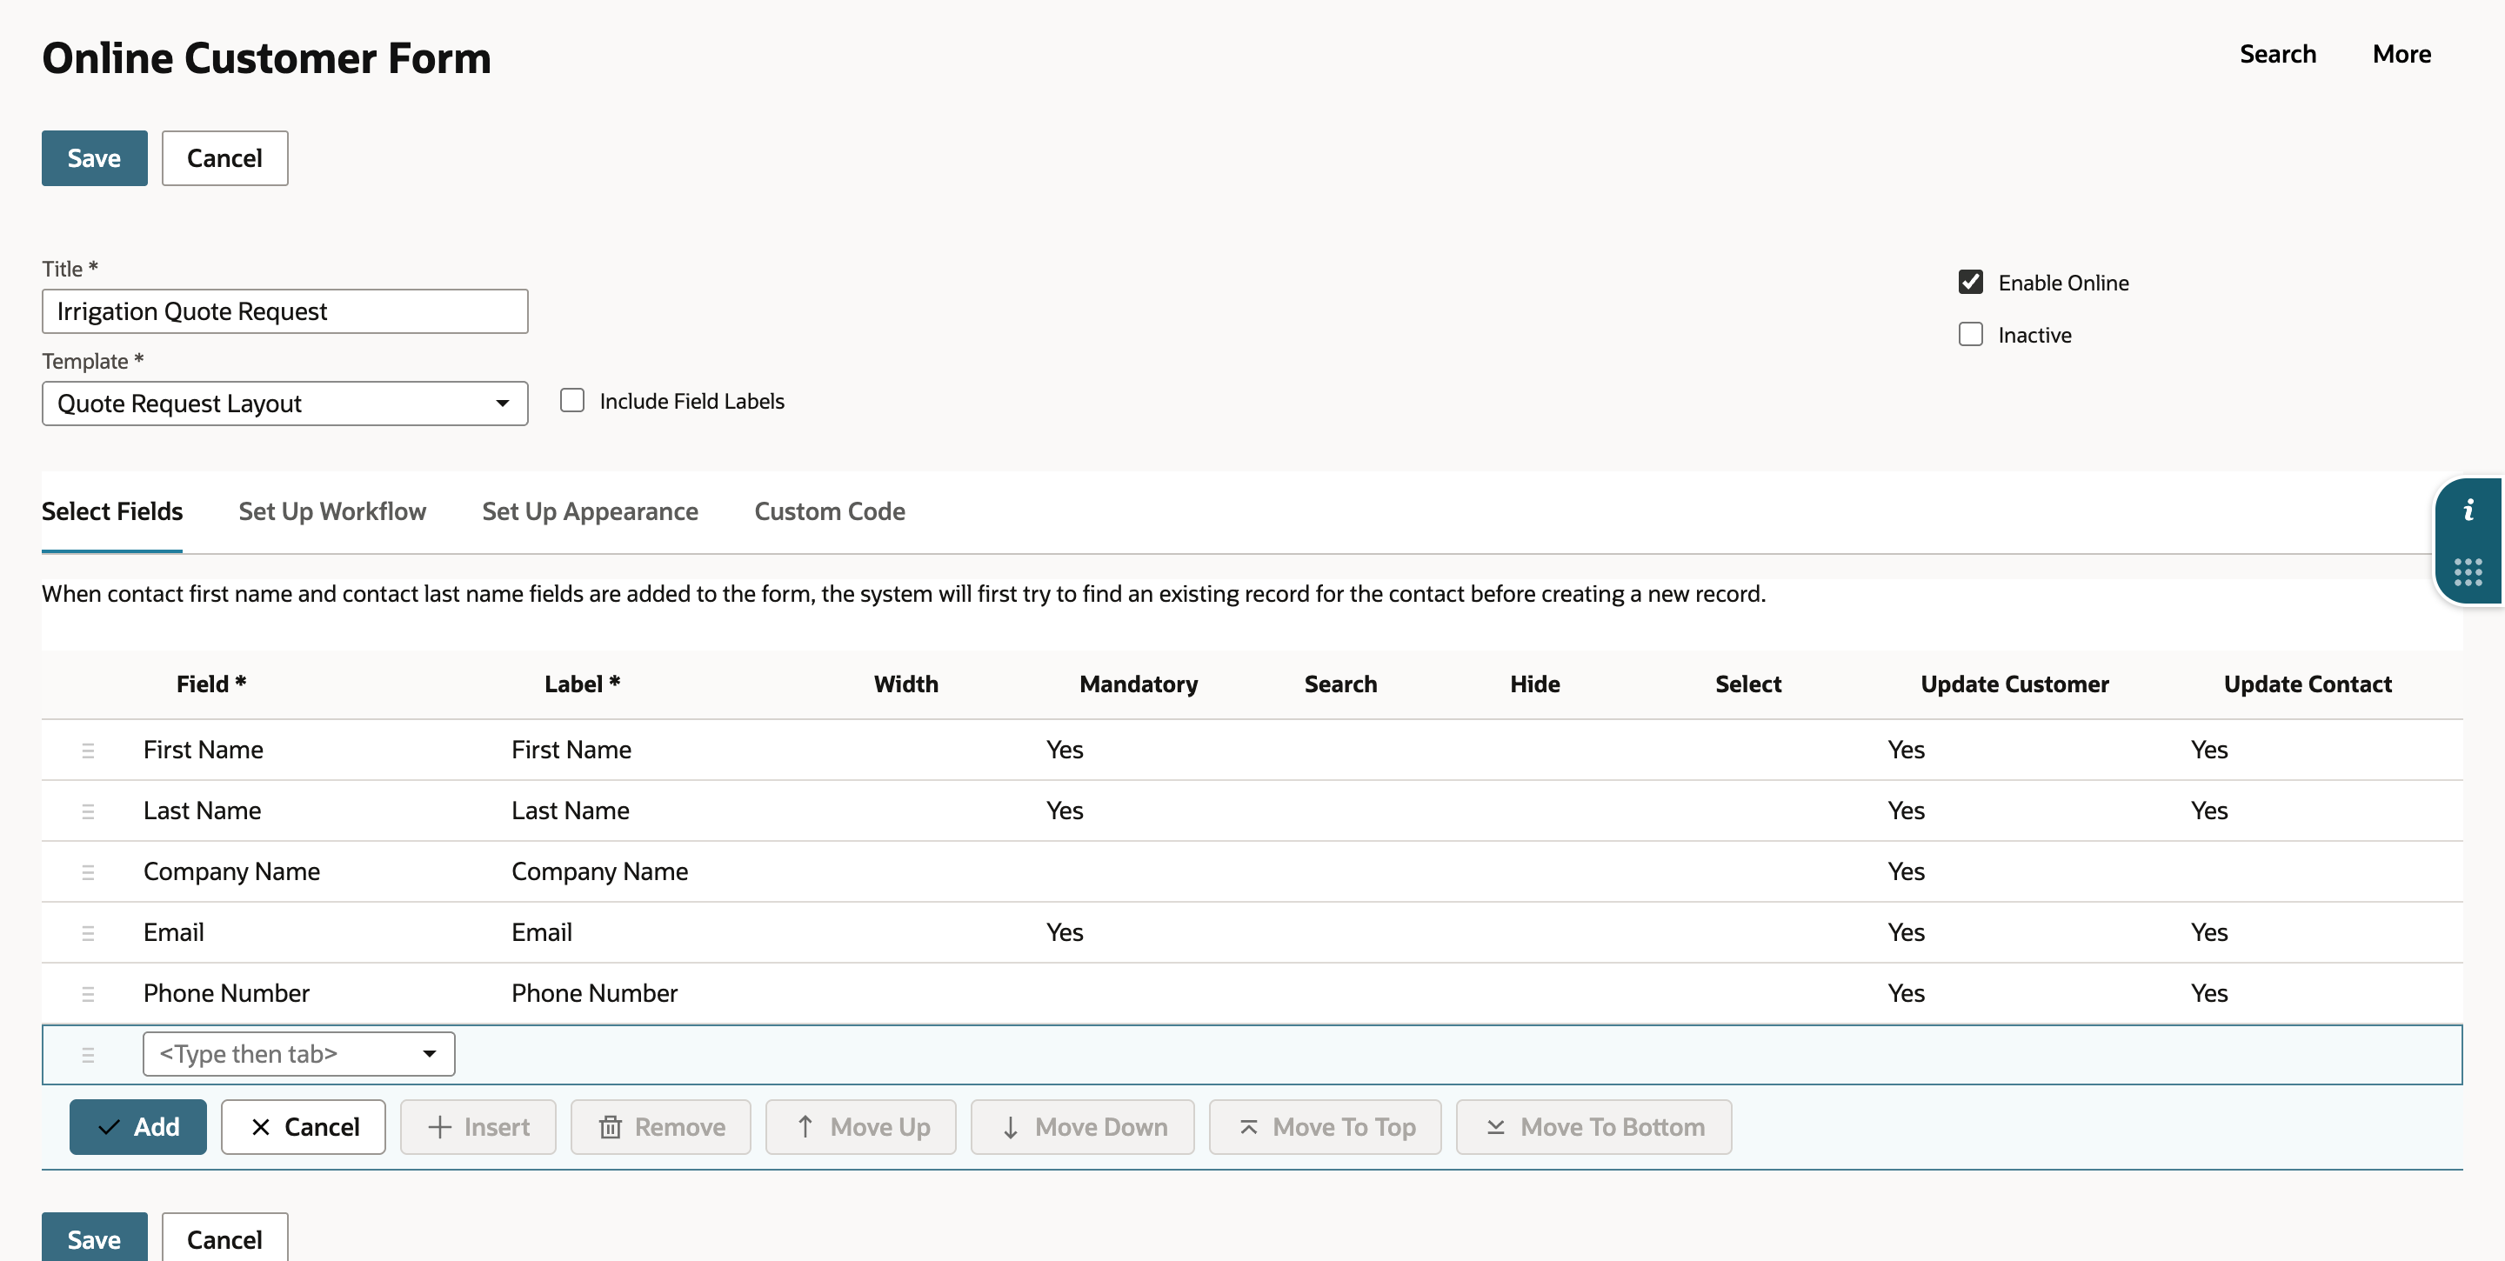Click the drag handle of Company Name row
The image size is (2505, 1261).
click(x=88, y=872)
